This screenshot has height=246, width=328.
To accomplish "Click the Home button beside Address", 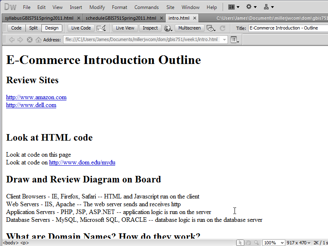I will [x=39, y=40].
